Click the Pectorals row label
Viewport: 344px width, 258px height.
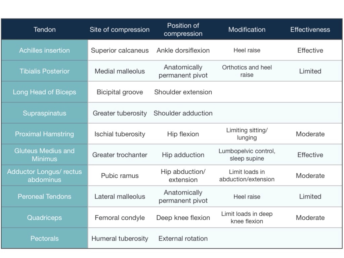point(45,239)
